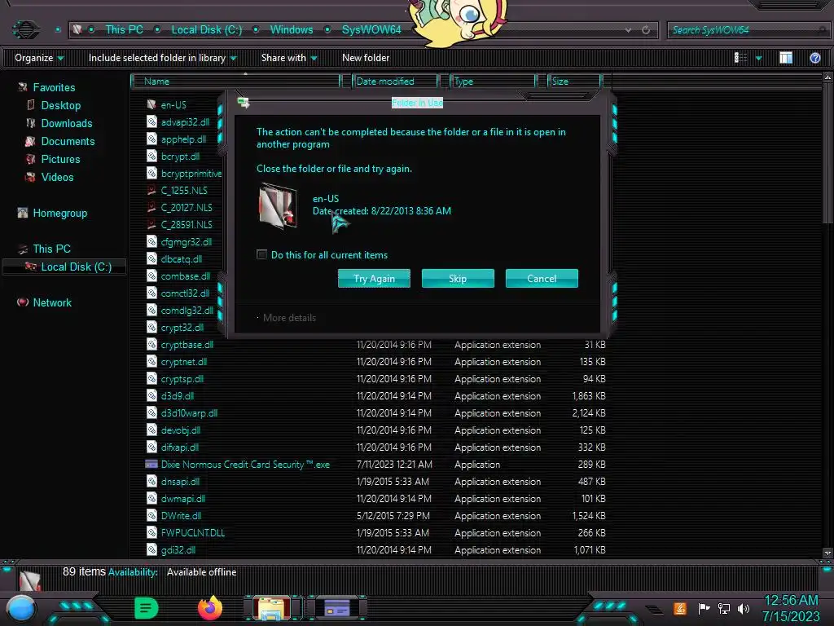The width and height of the screenshot is (834, 626).
Task: Select Network in navigation pane
Action: click(51, 302)
